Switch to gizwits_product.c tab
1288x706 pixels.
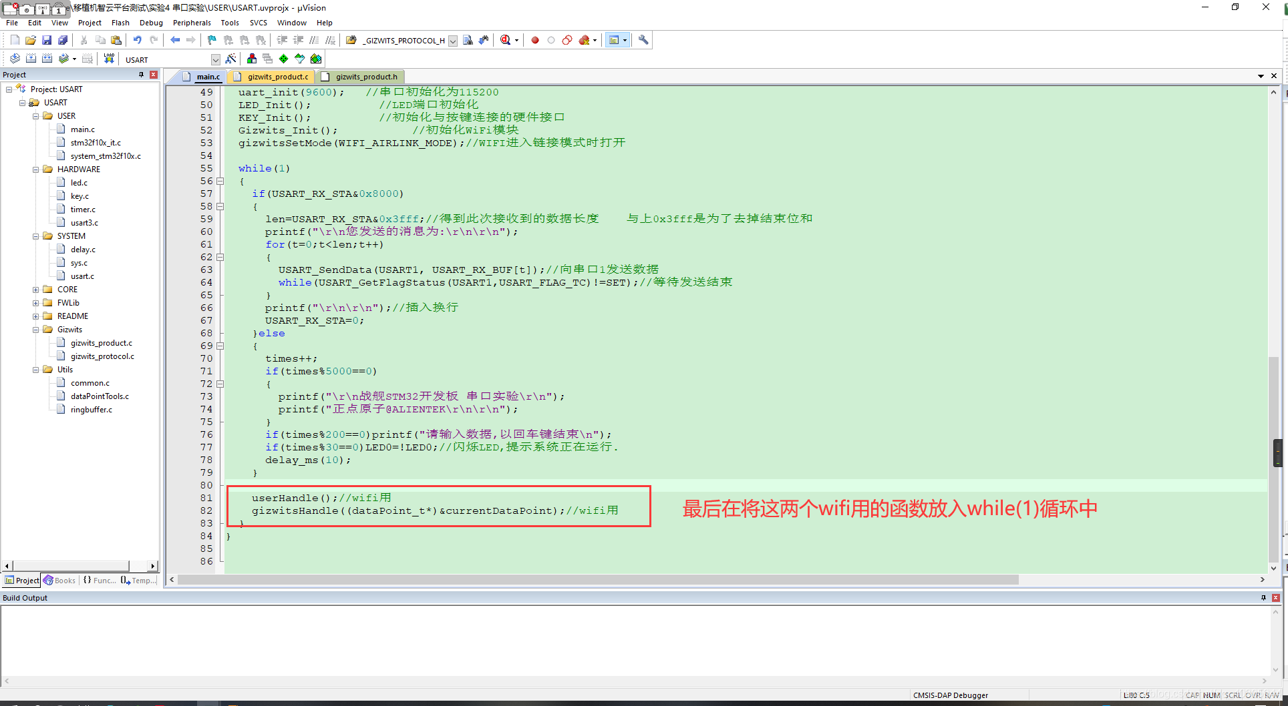272,77
